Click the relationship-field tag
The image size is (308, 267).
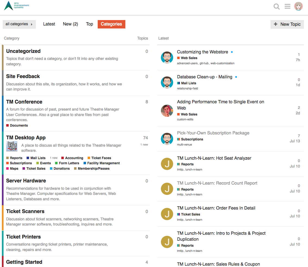pyautogui.click(x=188, y=88)
